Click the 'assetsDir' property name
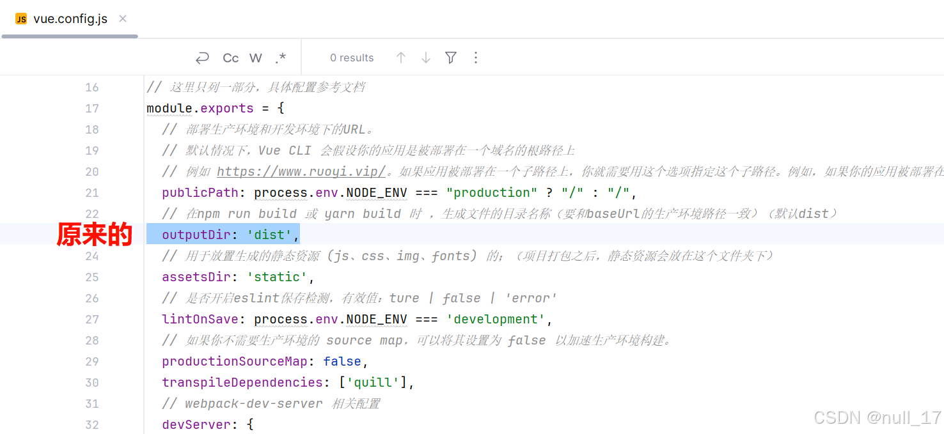Viewport: 944px width, 434px height. tap(196, 277)
